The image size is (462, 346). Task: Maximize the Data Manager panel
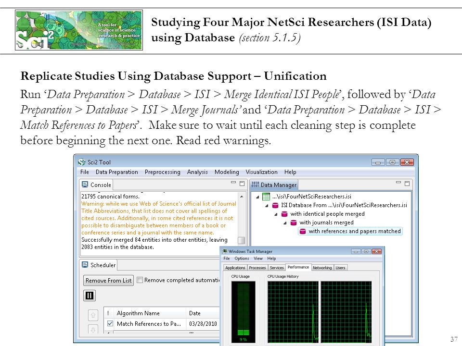click(407, 183)
